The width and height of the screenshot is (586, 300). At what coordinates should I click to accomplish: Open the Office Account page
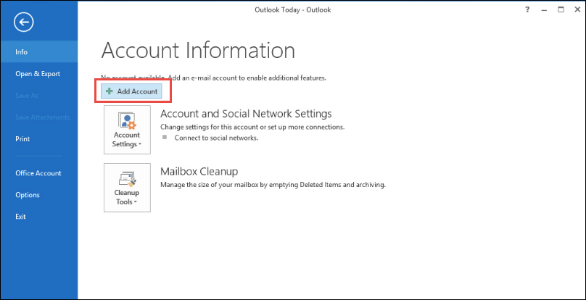pos(39,173)
